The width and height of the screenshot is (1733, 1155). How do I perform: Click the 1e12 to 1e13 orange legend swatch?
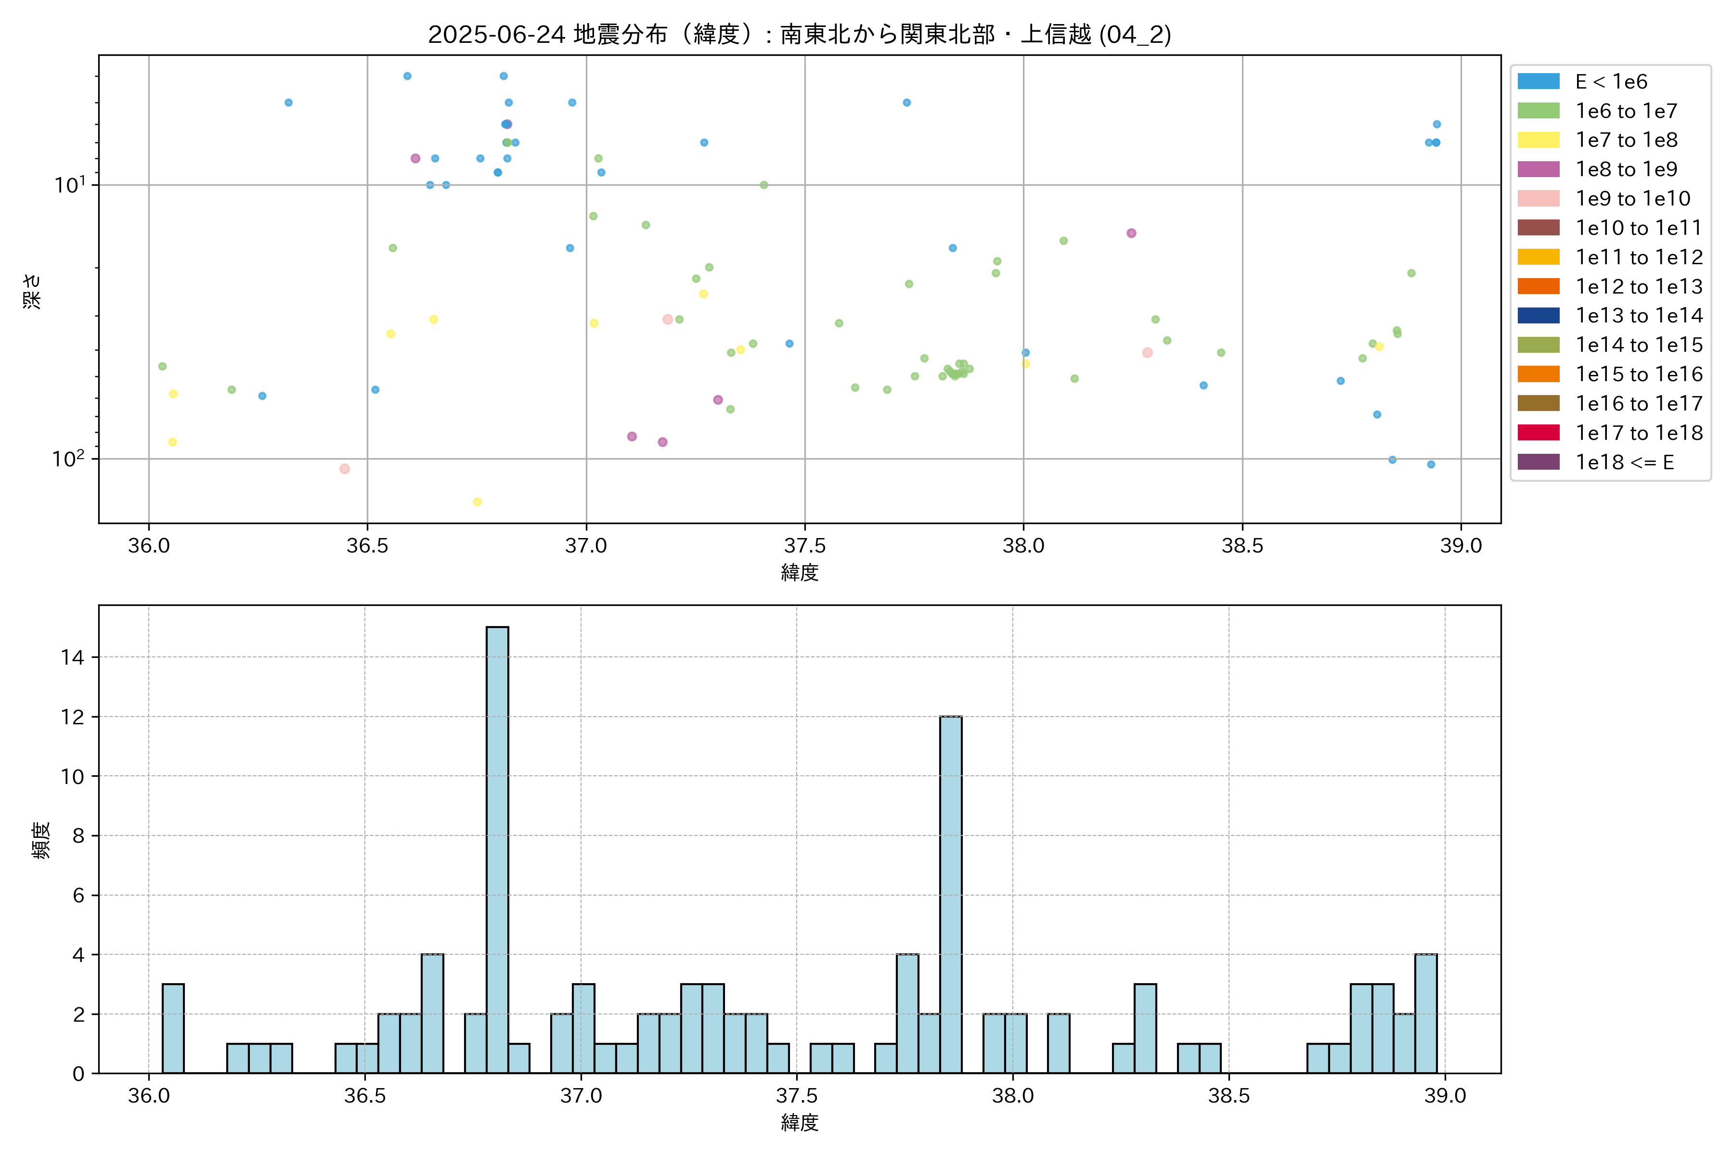pyautogui.click(x=1538, y=286)
